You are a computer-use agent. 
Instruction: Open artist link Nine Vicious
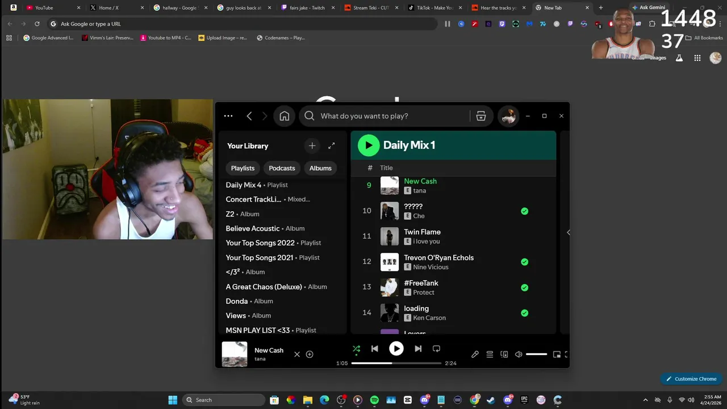pyautogui.click(x=431, y=267)
